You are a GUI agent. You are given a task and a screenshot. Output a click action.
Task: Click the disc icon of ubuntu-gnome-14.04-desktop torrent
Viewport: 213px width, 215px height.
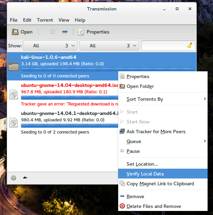[14, 94]
